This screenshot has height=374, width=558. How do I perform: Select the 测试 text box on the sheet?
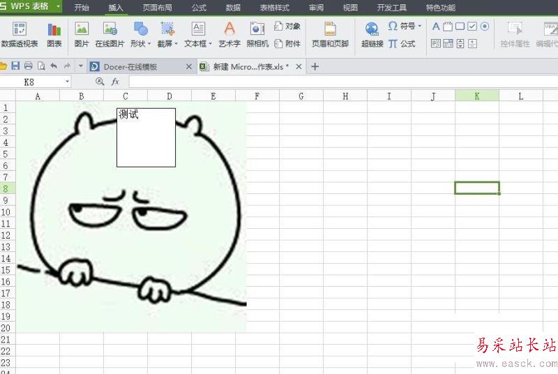pos(146,137)
